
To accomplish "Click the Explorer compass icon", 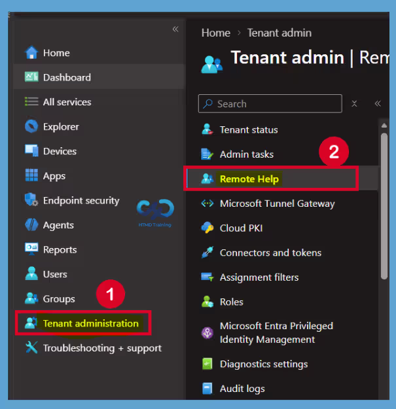I will click(x=31, y=126).
